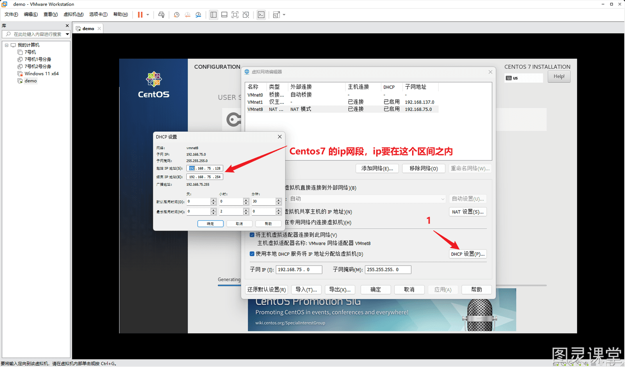Open the 文件(F) menu

click(11, 14)
